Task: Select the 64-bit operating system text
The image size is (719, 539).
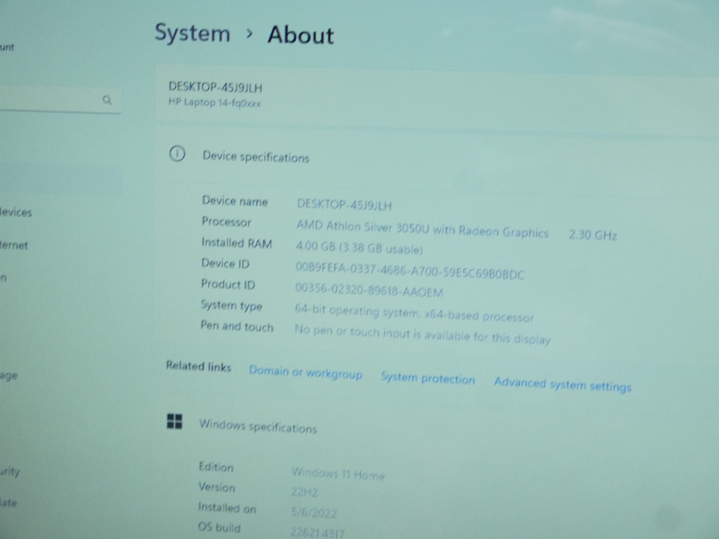Action: coord(414,314)
